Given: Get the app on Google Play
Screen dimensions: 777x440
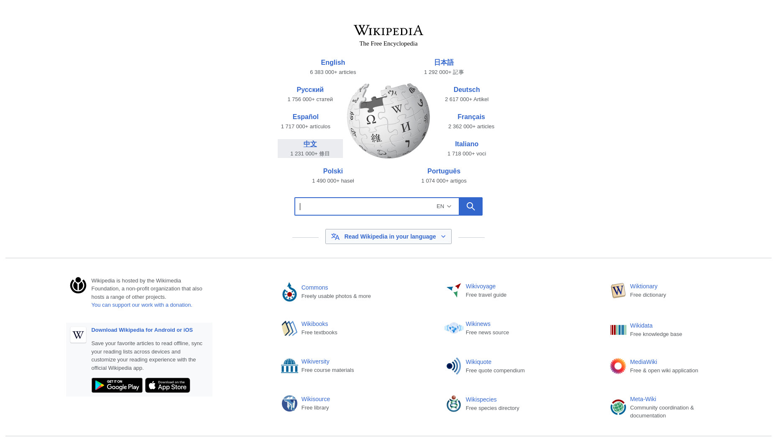Looking at the screenshot, I should [117, 385].
